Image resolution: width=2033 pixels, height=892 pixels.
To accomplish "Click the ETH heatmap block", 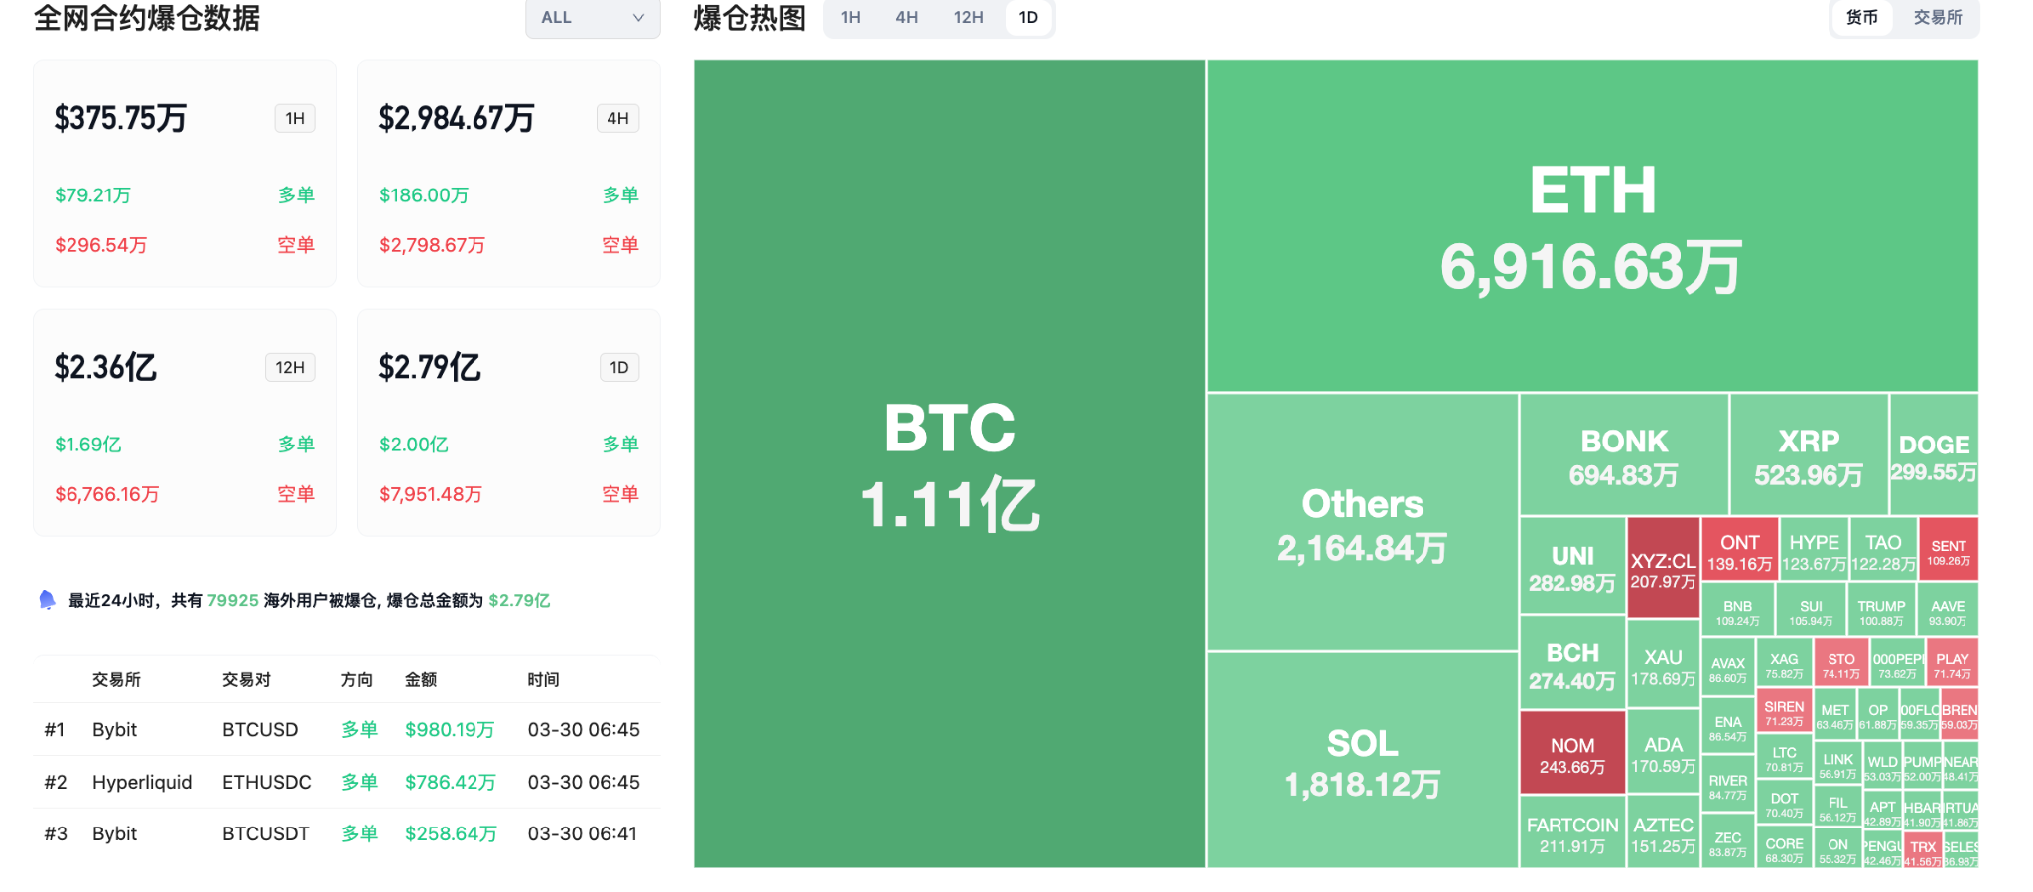I will pos(1592,226).
